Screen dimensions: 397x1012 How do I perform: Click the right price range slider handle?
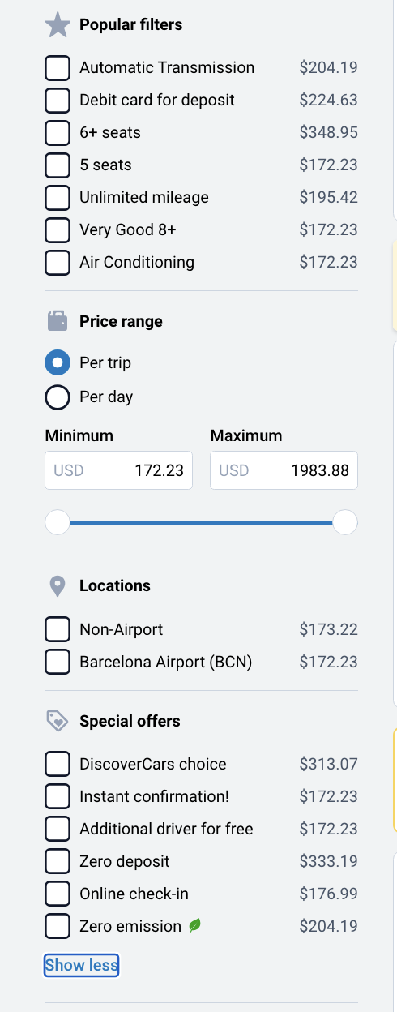click(x=345, y=522)
